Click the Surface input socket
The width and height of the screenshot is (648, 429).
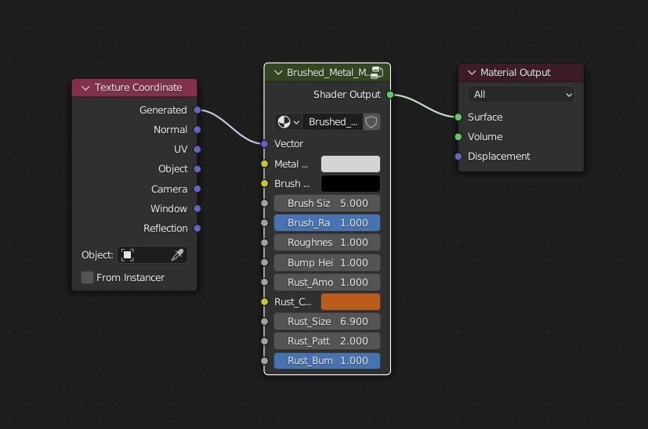tap(458, 117)
